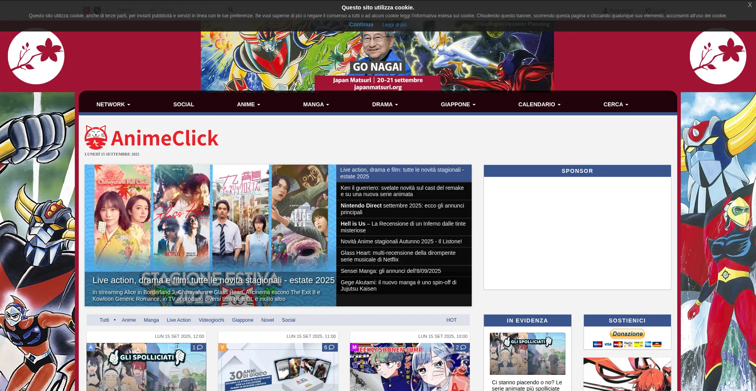Open Gli Spolliciati thumbnail in In Evidenza

coord(528,354)
